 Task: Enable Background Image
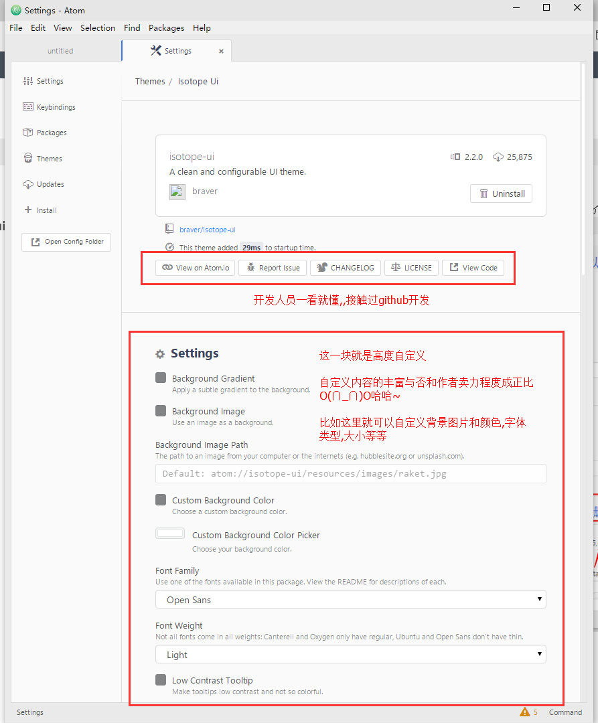pyautogui.click(x=160, y=410)
